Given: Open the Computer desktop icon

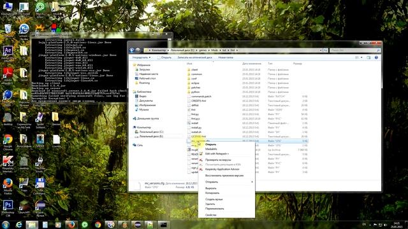Looking at the screenshot, I should (8, 8).
